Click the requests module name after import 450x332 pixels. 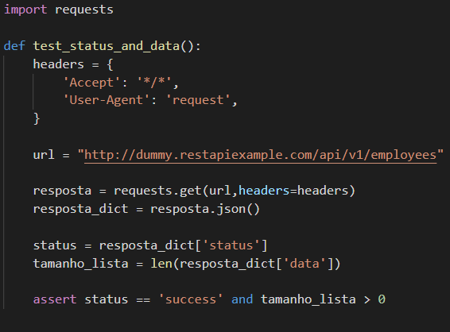point(84,10)
